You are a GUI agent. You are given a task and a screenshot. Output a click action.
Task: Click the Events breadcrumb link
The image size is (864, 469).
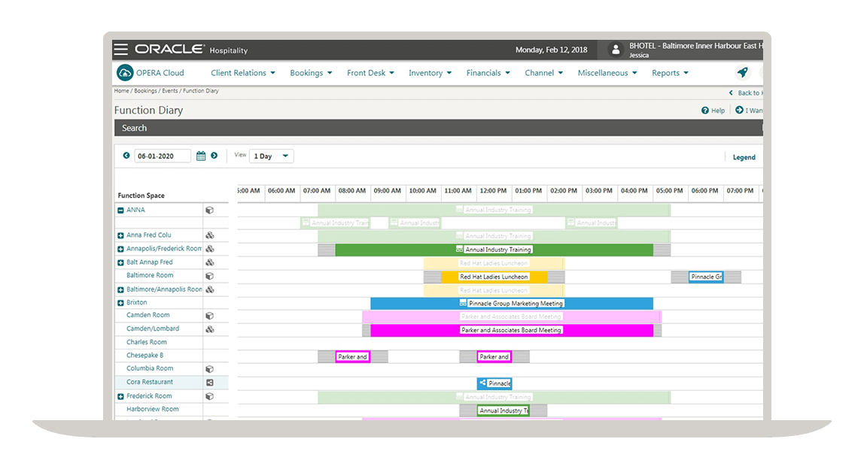click(x=169, y=91)
